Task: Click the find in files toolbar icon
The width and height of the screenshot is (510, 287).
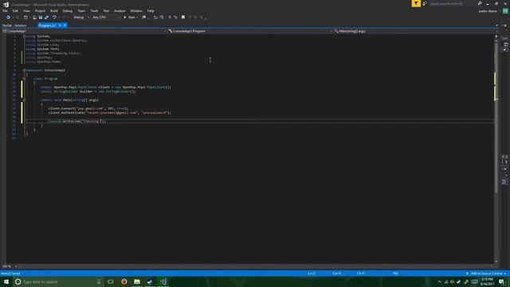Action: coord(143,18)
